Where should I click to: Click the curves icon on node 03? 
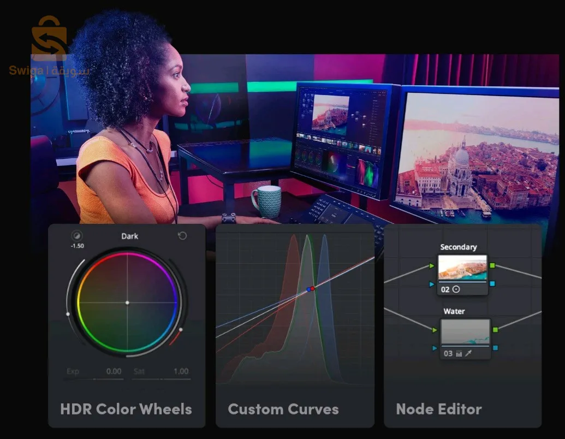click(459, 354)
